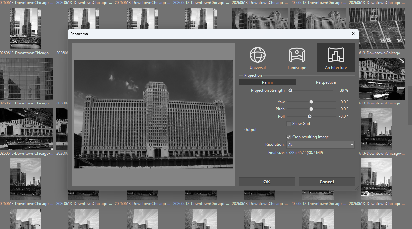Click the Pitch value 0.0 °
The width and height of the screenshot is (412, 229).
coord(344,109)
